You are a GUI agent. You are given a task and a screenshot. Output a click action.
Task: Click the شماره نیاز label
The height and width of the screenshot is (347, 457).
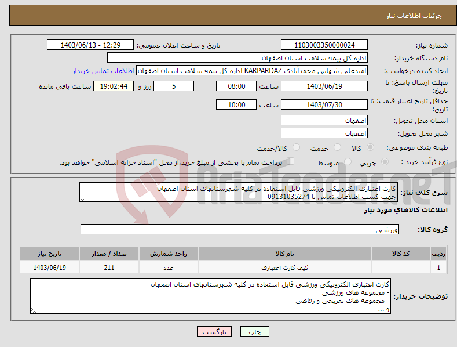432,45
